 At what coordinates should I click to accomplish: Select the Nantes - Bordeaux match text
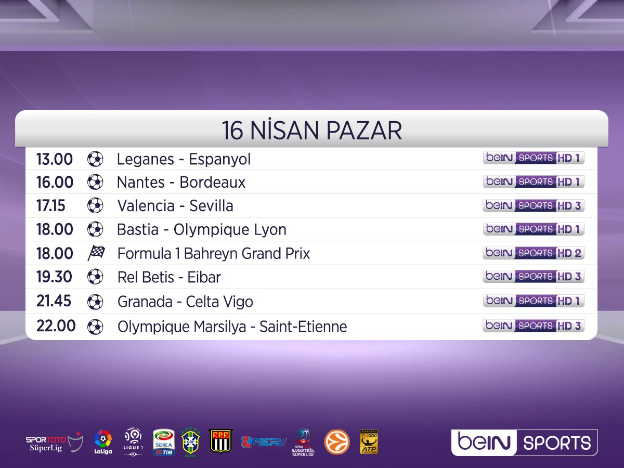(181, 183)
